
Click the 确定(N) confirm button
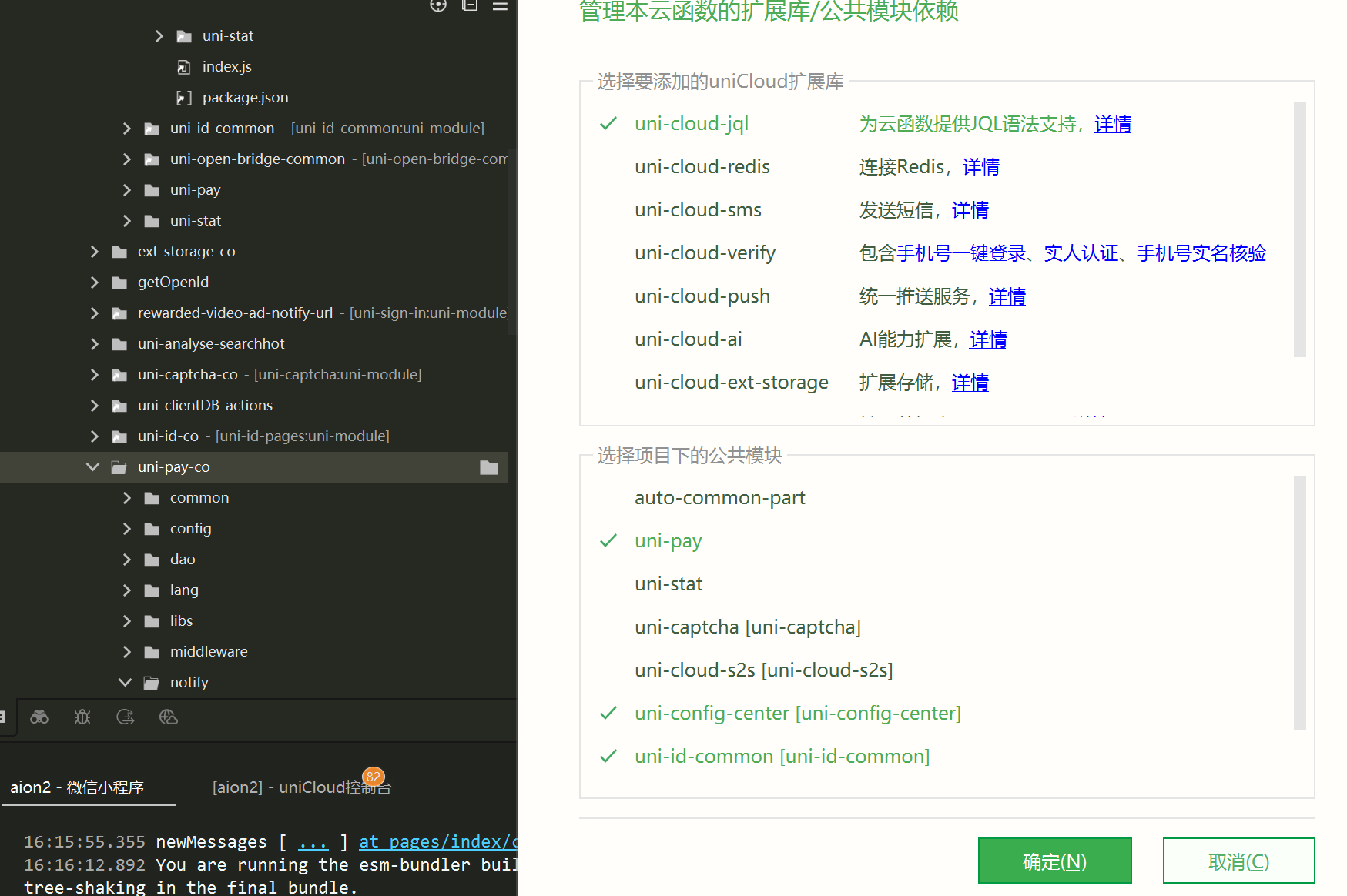coord(1054,861)
